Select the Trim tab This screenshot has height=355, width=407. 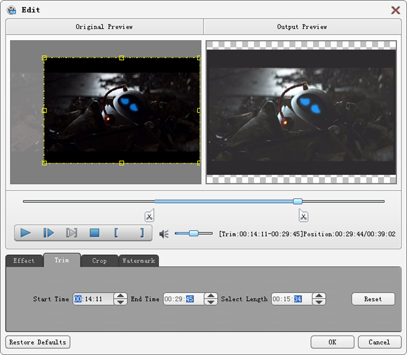coord(62,260)
